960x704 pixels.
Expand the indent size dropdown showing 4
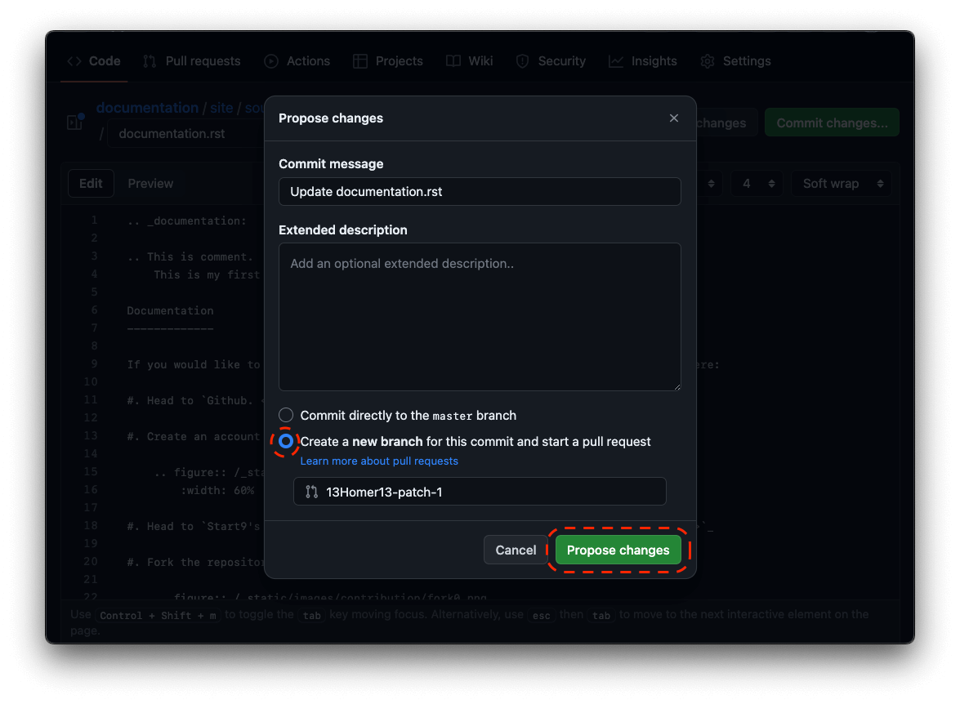tap(757, 184)
